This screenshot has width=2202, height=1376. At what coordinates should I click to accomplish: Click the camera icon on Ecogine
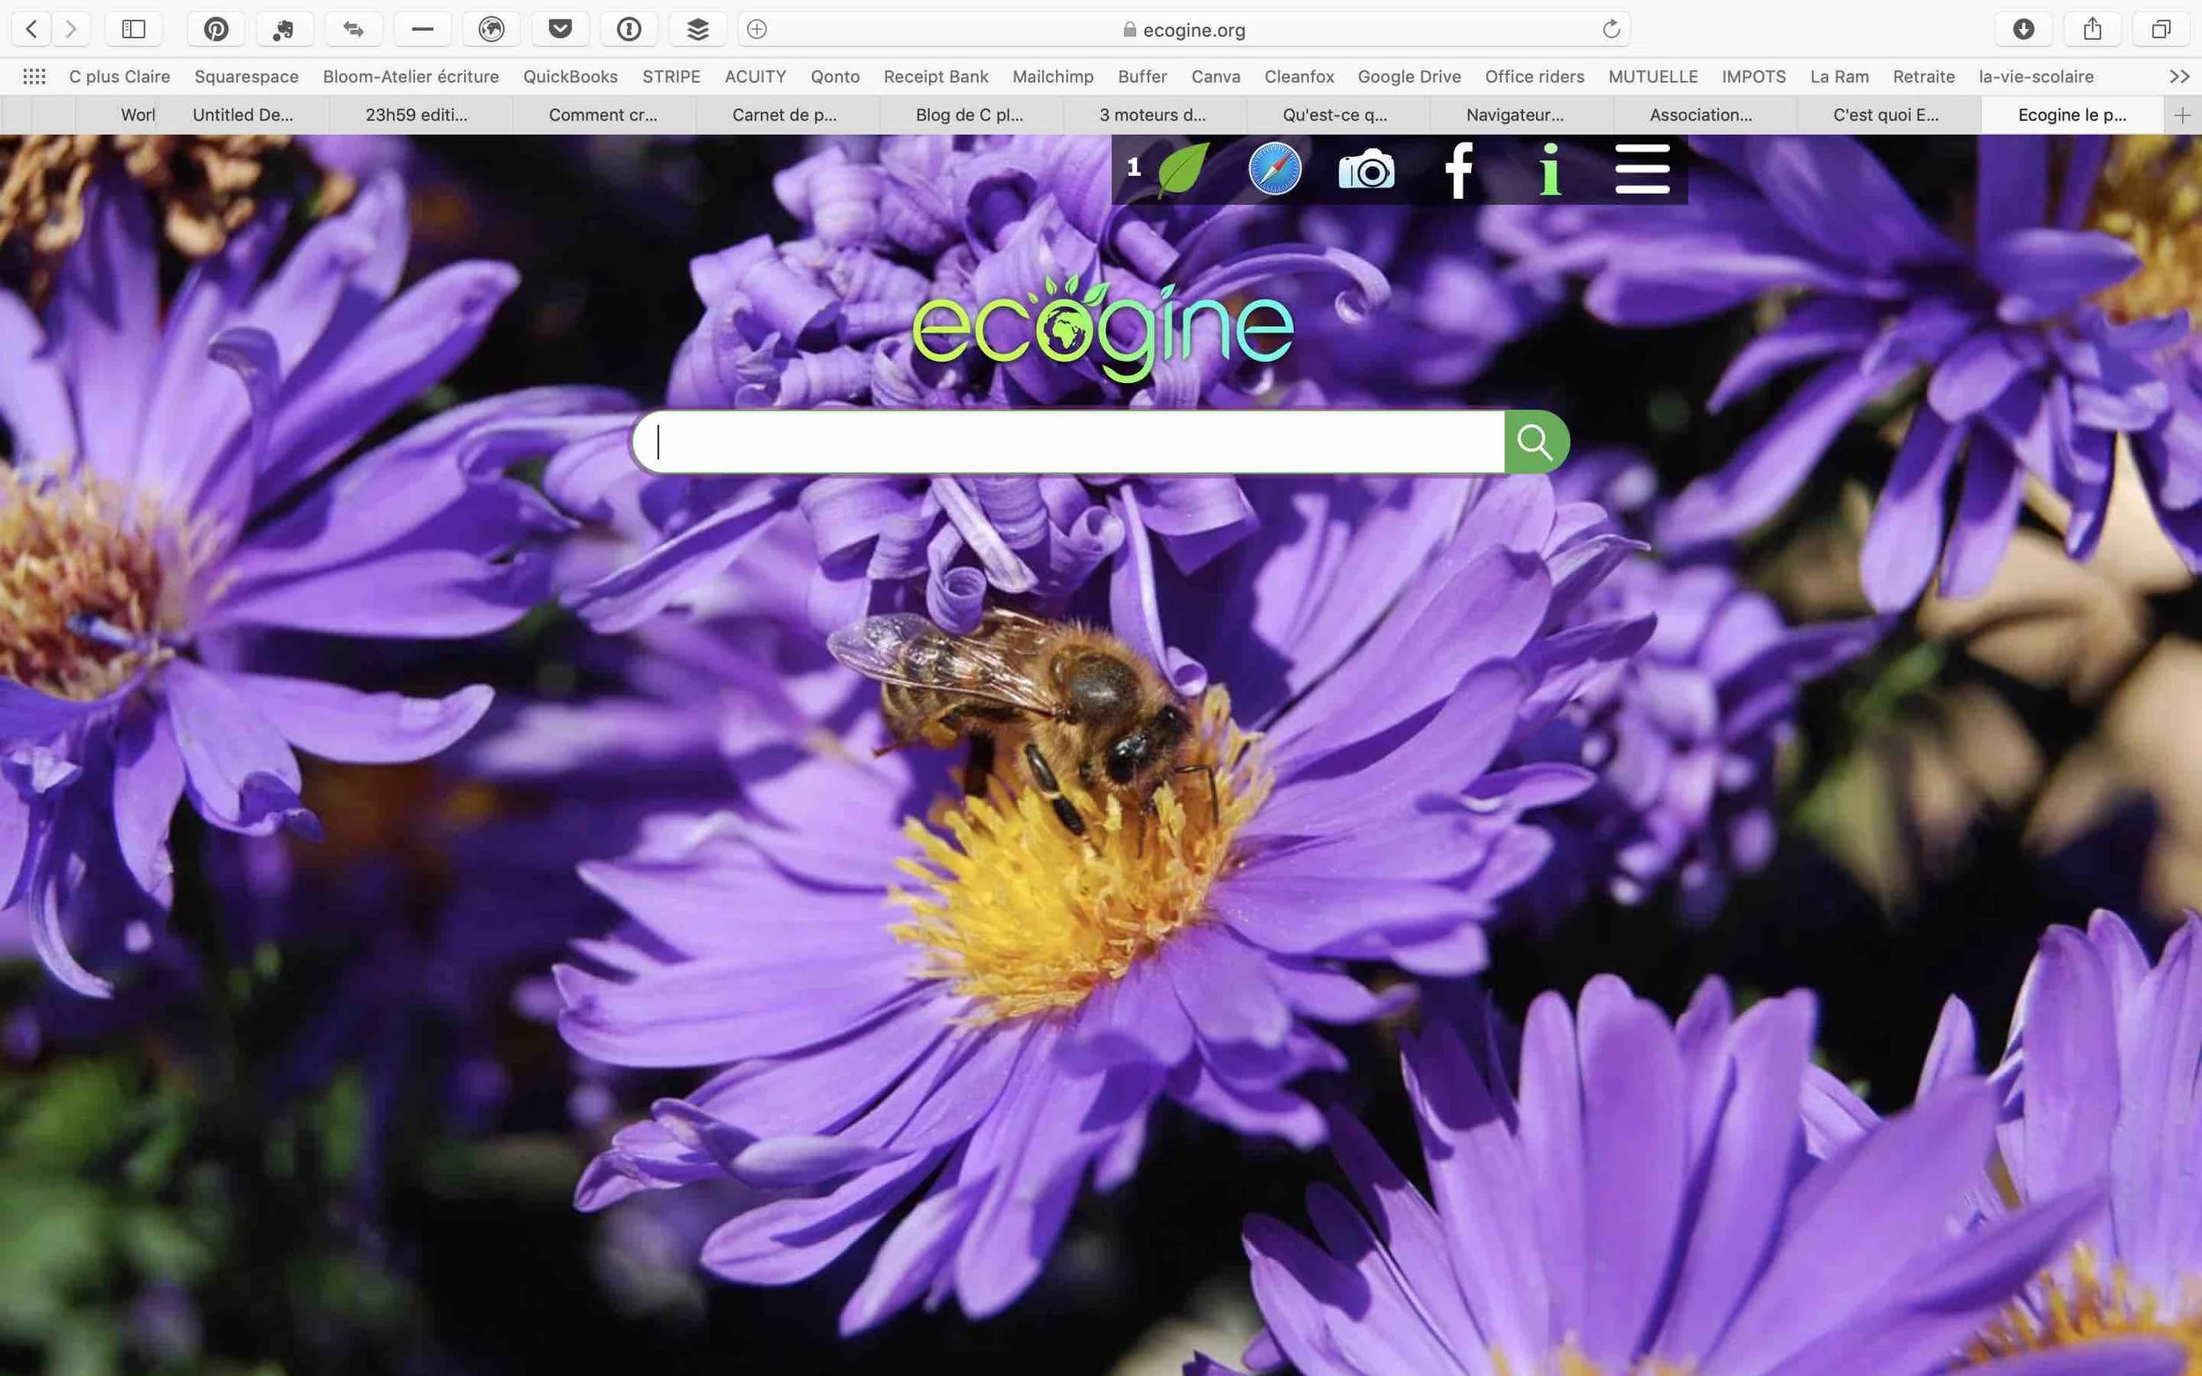coord(1366,169)
